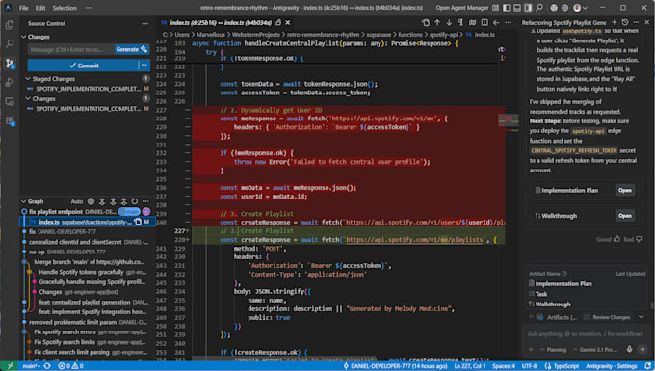Toggle whitespace pilcrow icon in editor toolbar
Viewport: 655px width, 371px height.
pos(460,22)
